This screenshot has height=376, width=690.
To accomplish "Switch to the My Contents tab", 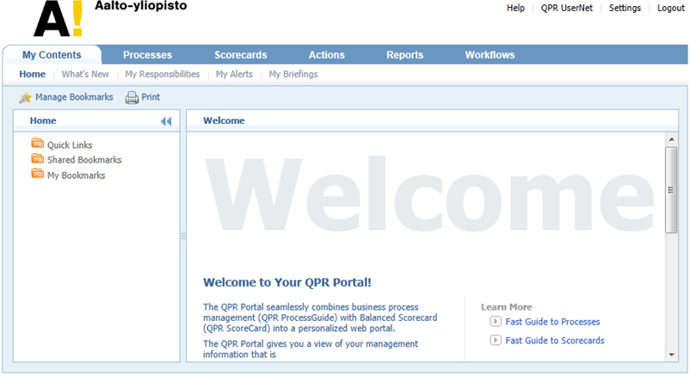I will (52, 55).
